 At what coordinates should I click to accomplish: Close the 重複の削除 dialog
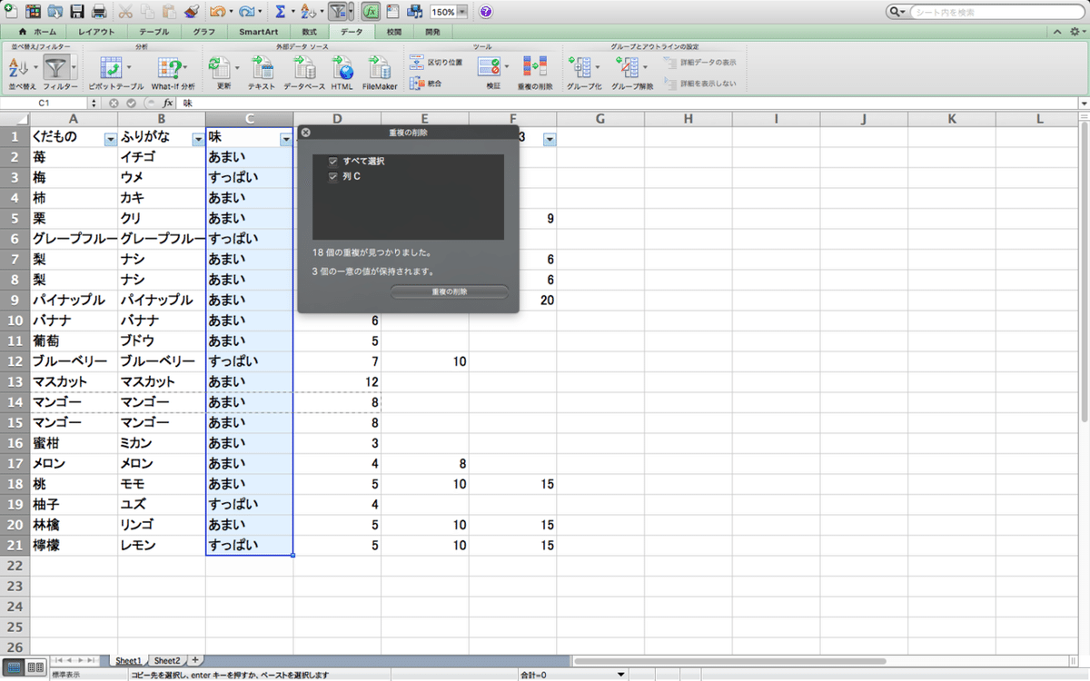click(306, 132)
